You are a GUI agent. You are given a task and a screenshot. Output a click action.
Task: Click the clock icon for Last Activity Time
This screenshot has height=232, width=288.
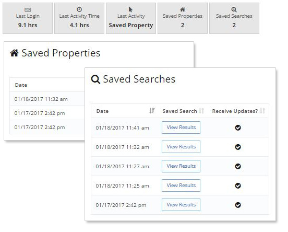pyautogui.click(x=79, y=9)
